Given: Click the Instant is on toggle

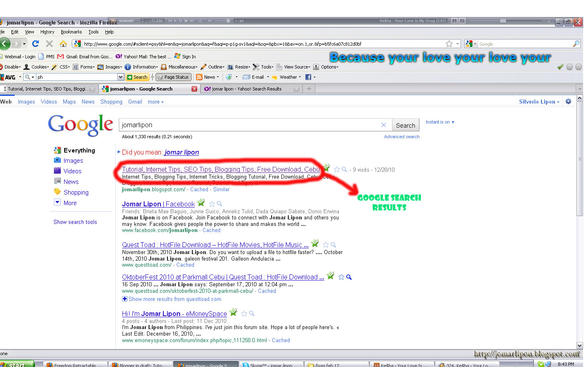Looking at the screenshot, I should click(439, 122).
